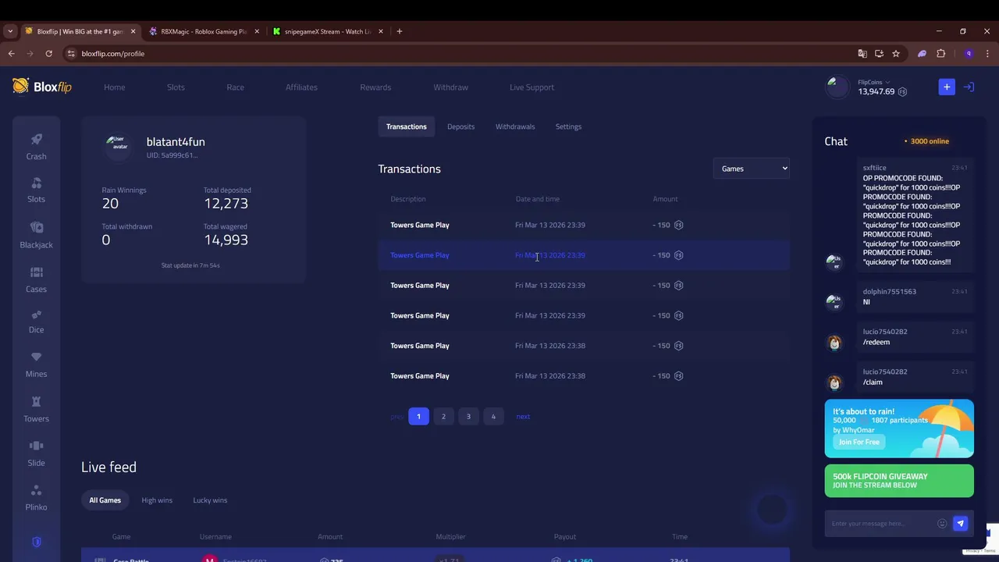Select the High wins feed filter
This screenshot has height=562, width=999.
tap(157, 500)
